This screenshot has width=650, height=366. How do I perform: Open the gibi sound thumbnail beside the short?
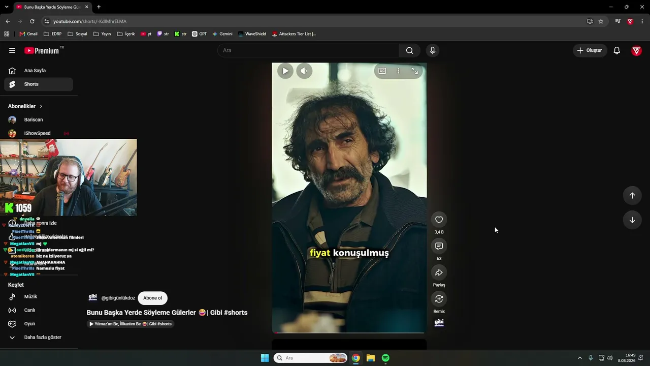pos(439,323)
